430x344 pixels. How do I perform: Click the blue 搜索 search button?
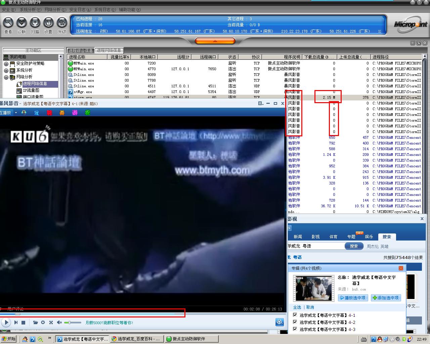[354, 246]
